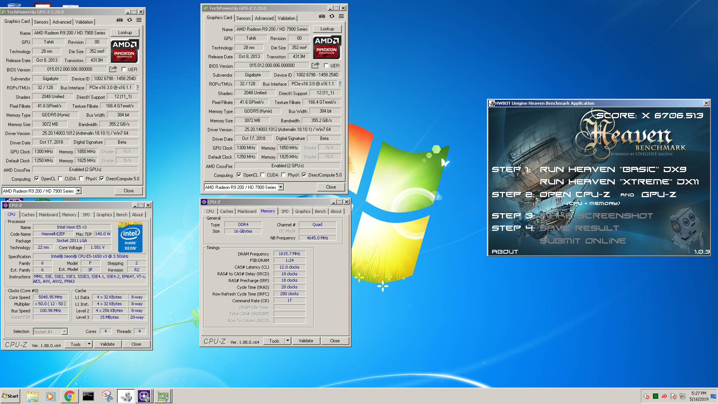
Task: Click the taskbar clock showing 5:27 PM
Action: [699, 396]
